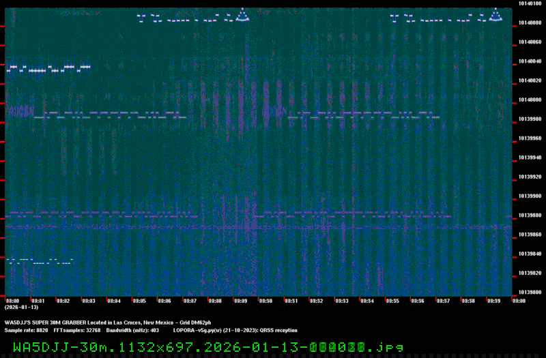Click the 00:53 time axis label
The height and width of the screenshot is (358, 546).
[x=342, y=301]
